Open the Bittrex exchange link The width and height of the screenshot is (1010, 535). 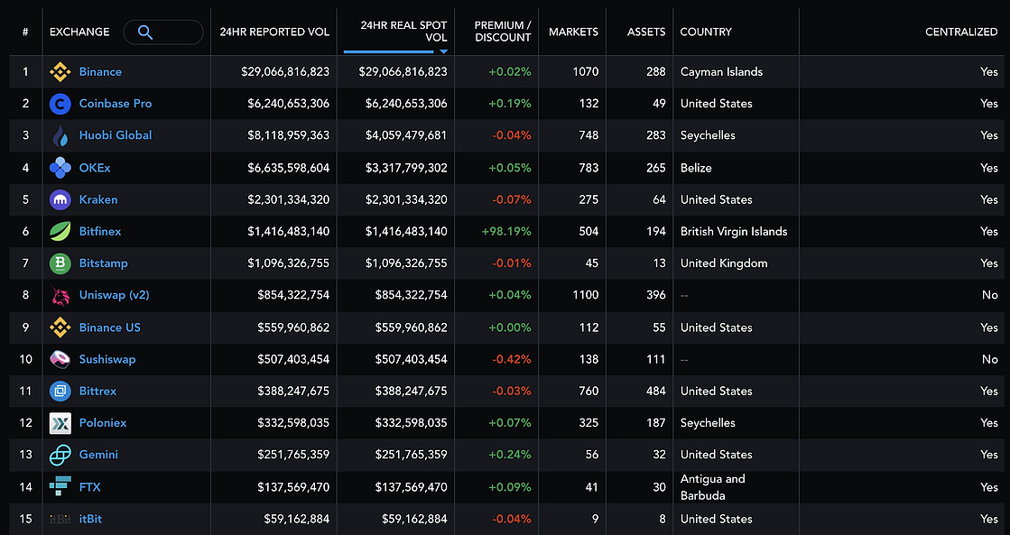click(97, 391)
